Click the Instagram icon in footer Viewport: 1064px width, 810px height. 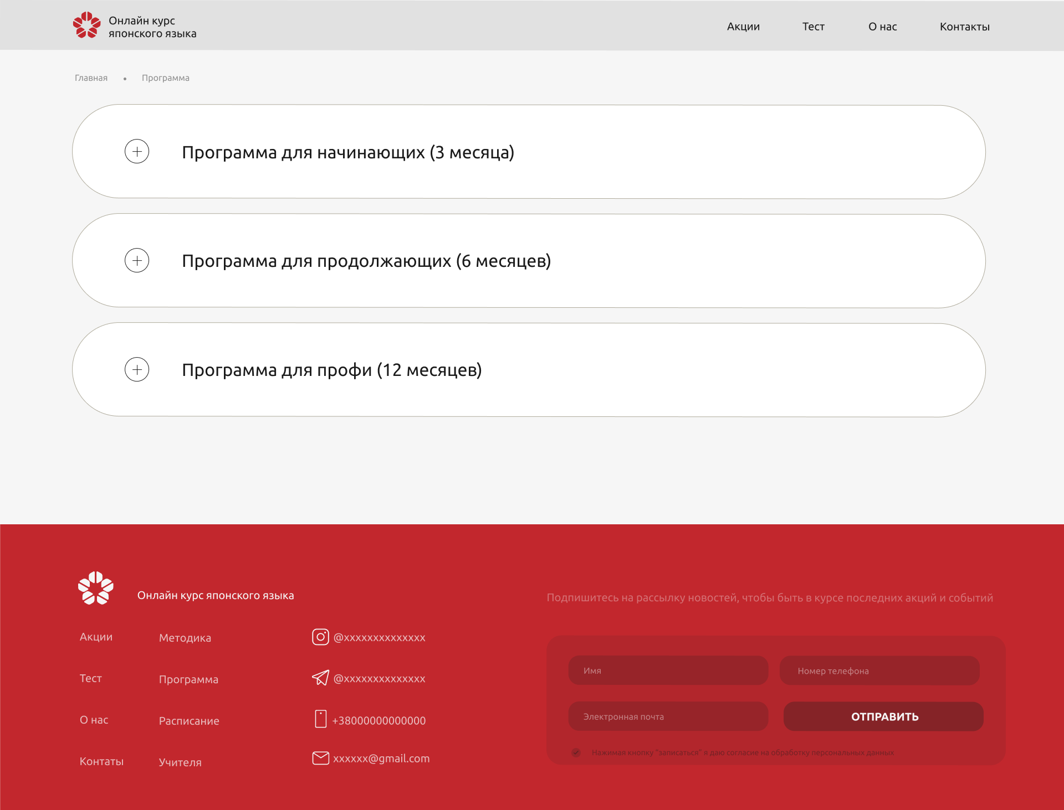[x=320, y=637]
